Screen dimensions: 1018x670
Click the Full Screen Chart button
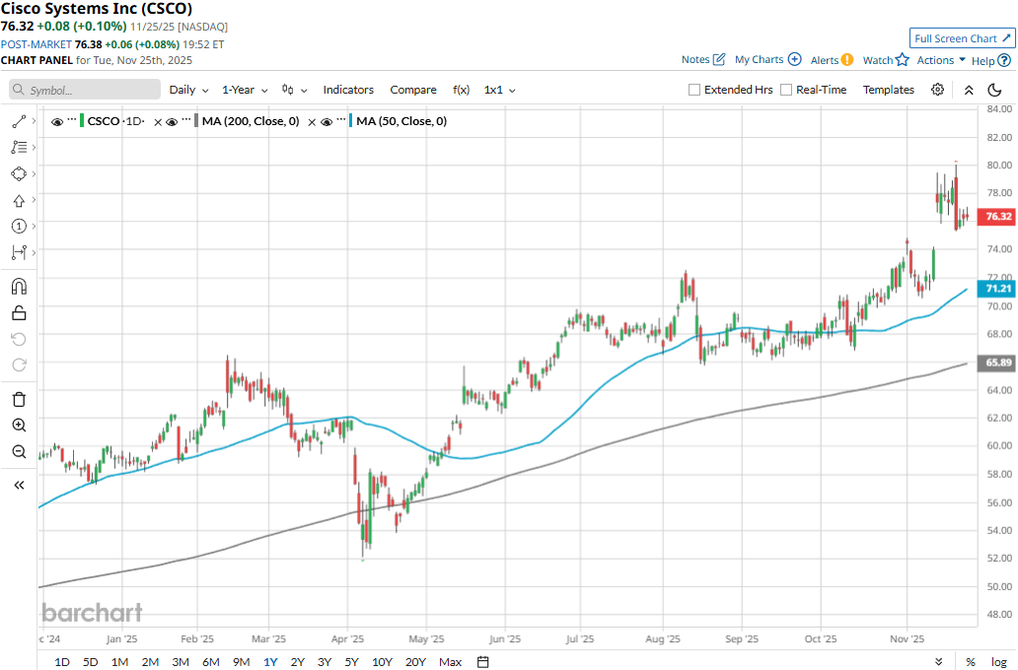[x=961, y=38]
